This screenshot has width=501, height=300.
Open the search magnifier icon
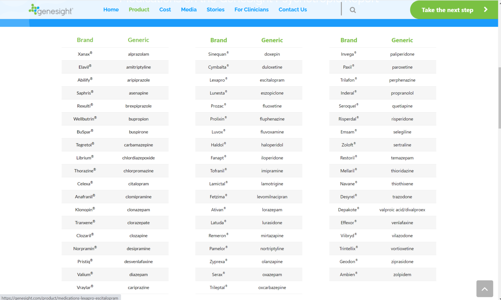click(x=353, y=10)
